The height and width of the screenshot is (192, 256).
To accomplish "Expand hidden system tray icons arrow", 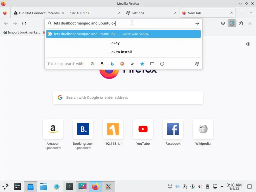I will click(222, 186).
